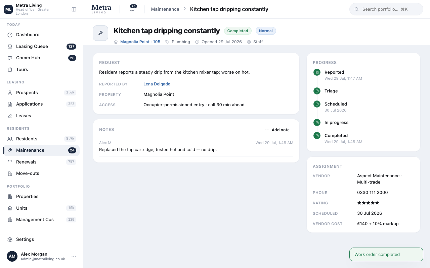Focus the Search portfolio field
Screen dimensions: 430x268
coord(386,9)
